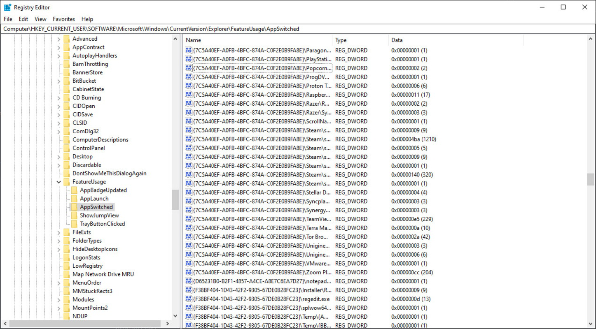Click the CabinetState folder icon

click(66, 89)
